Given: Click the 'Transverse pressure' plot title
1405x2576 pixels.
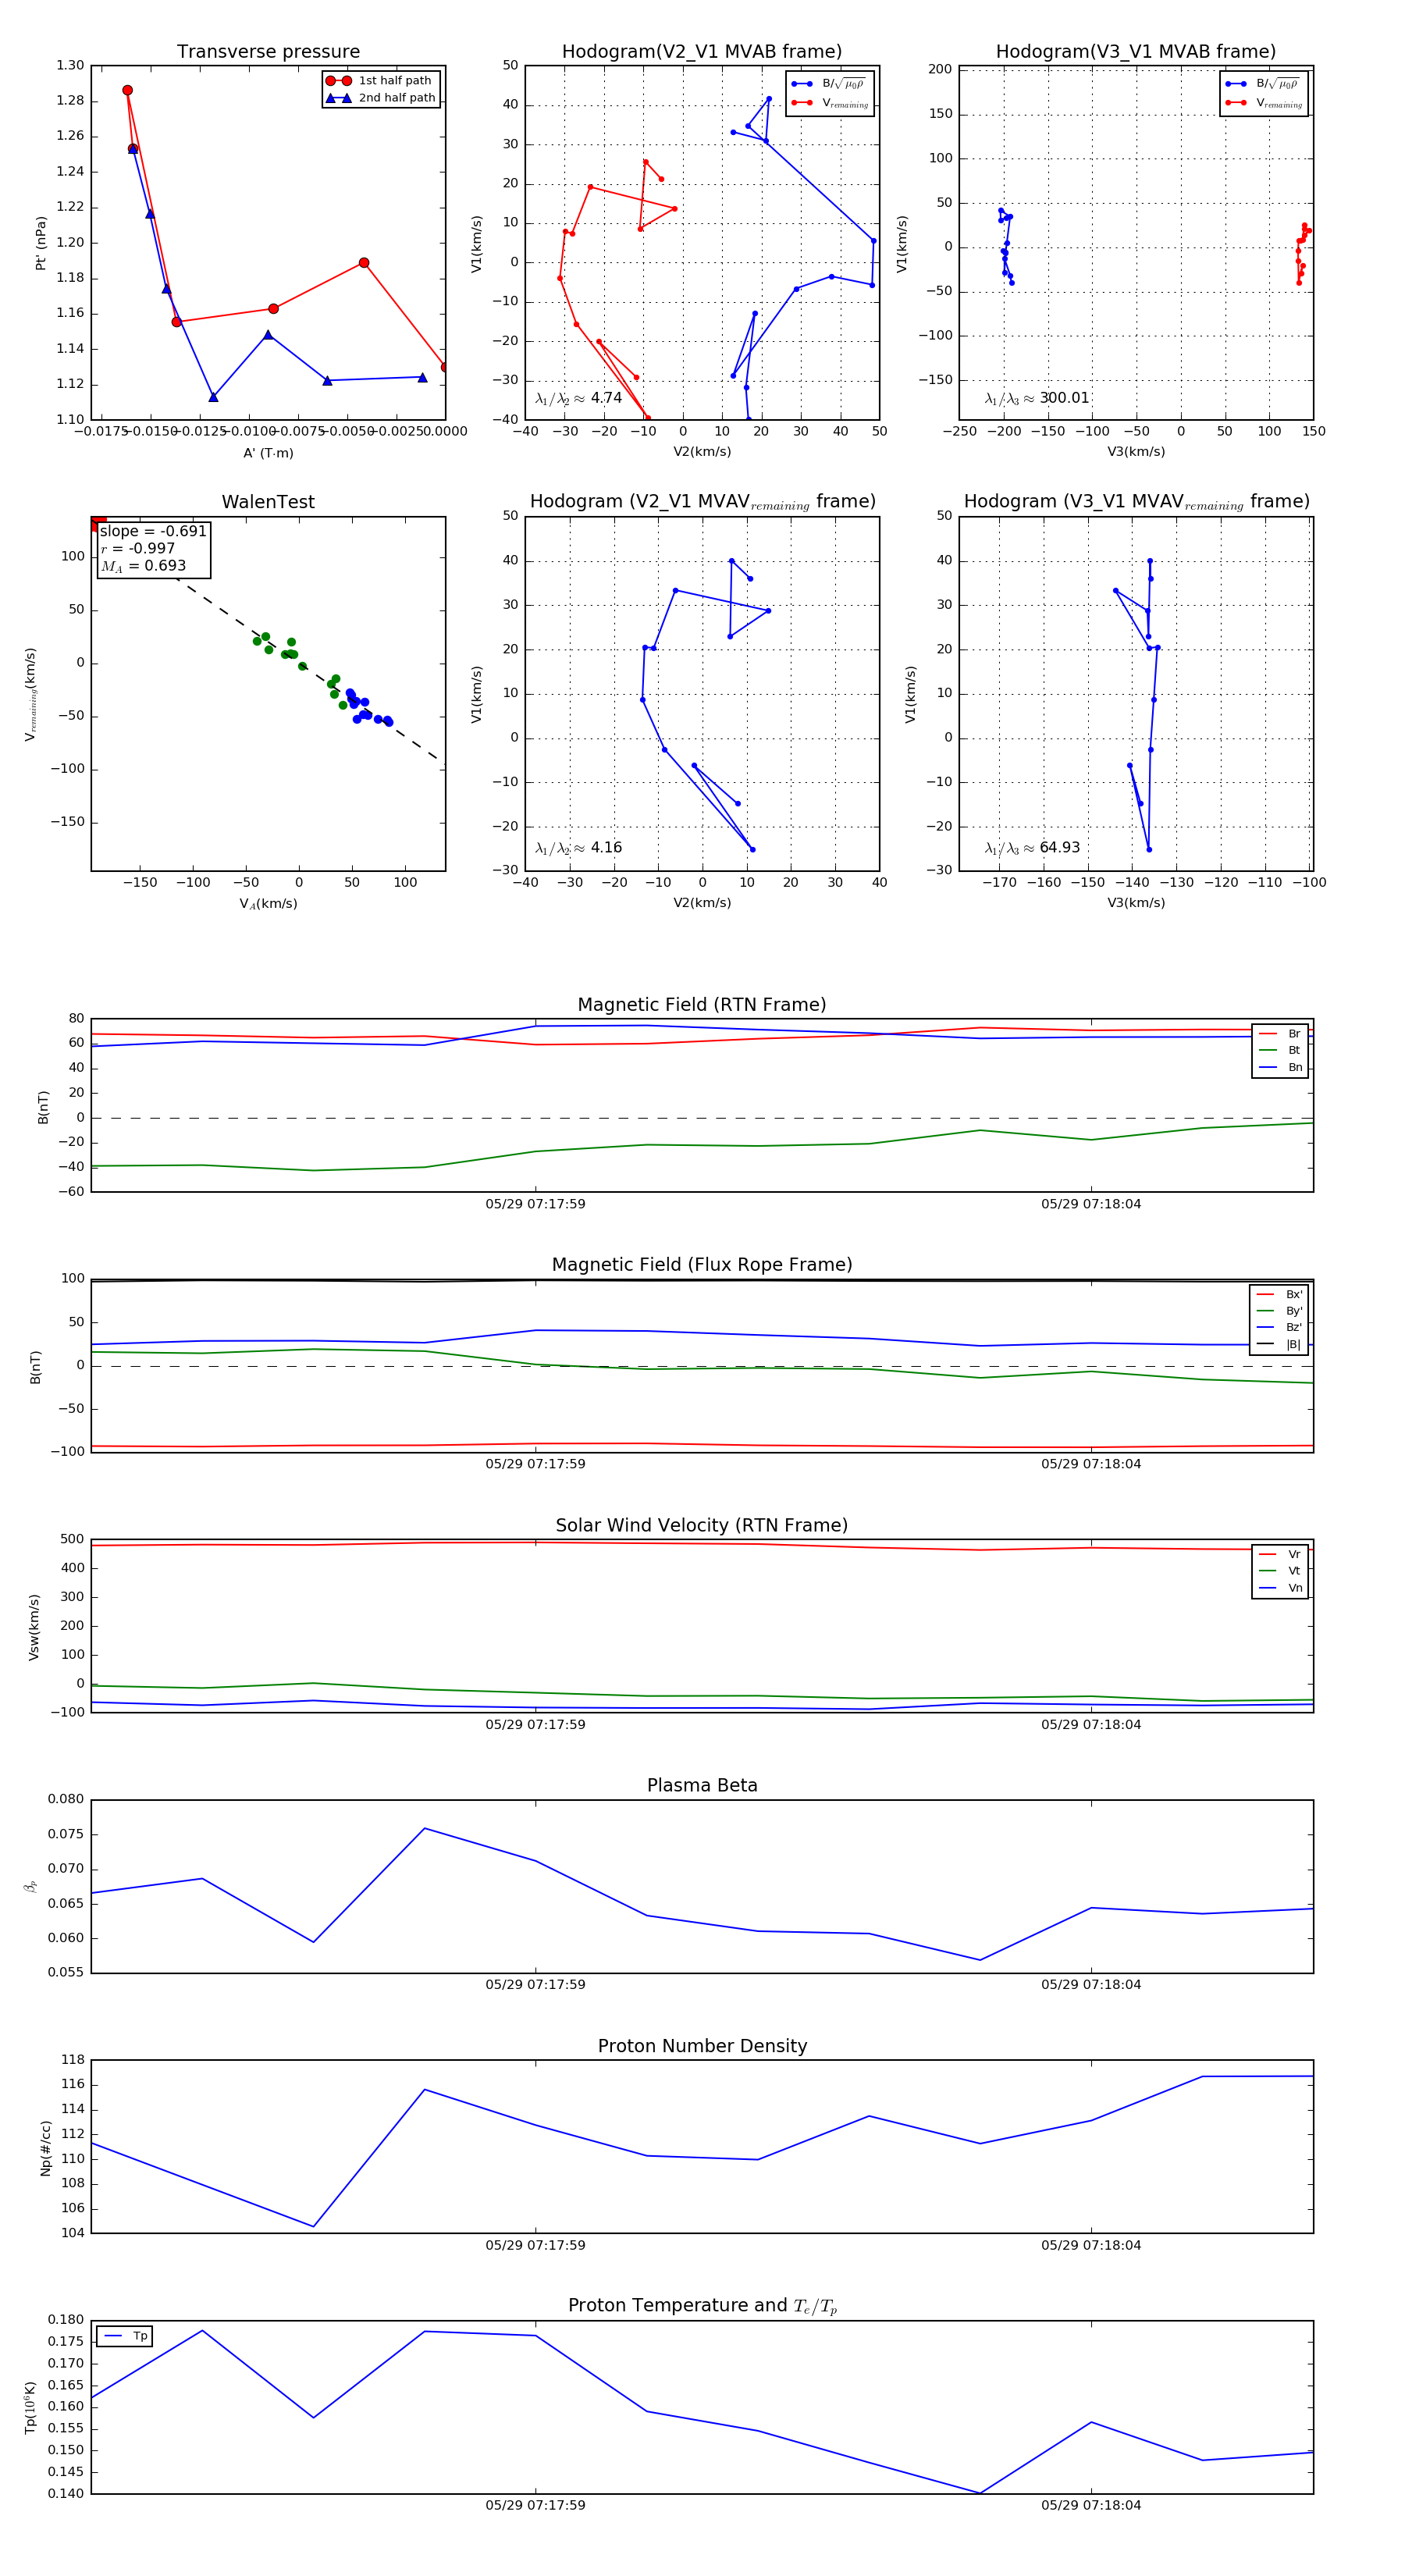Looking at the screenshot, I should (268, 52).
